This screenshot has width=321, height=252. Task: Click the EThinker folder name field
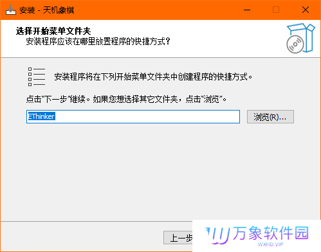(x=133, y=116)
